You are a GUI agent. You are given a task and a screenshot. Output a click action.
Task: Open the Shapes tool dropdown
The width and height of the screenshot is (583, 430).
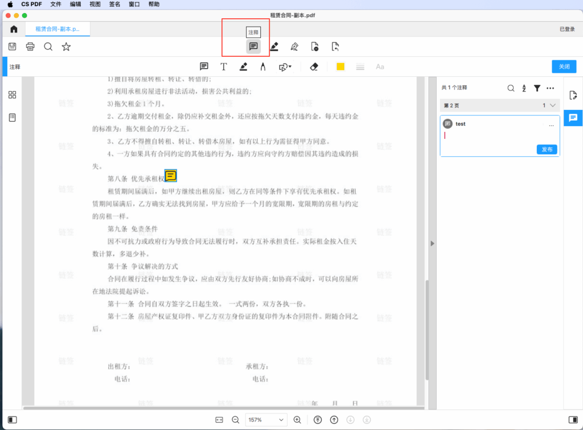click(x=285, y=67)
